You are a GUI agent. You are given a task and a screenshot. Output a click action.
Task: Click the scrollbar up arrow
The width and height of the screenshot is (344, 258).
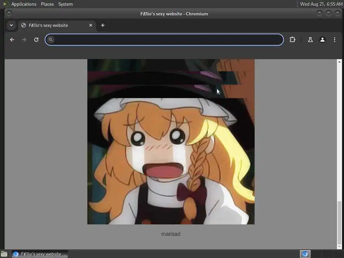(339, 62)
